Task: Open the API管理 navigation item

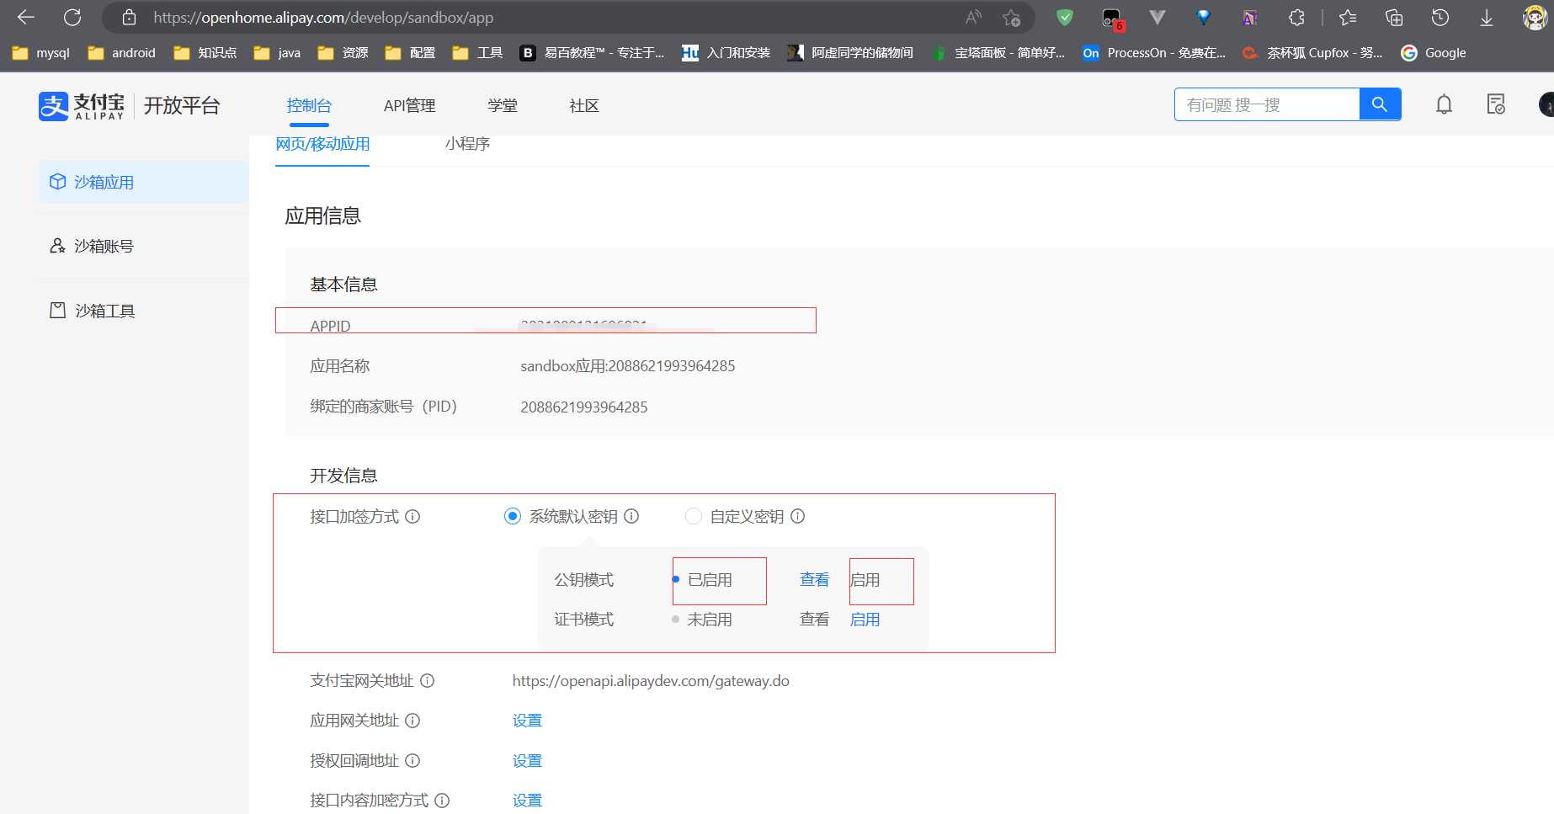Action: [410, 106]
